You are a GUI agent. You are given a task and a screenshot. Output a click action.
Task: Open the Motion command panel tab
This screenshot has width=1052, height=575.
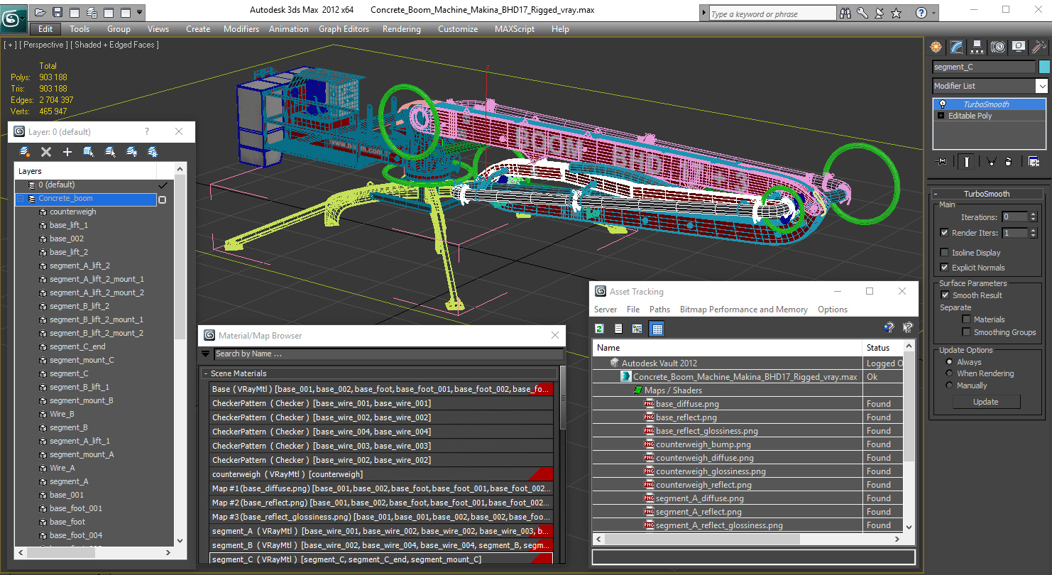(998, 47)
